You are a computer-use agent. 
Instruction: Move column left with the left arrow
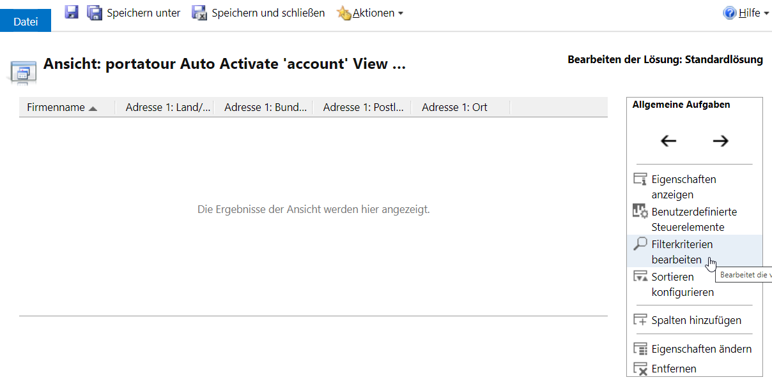pos(668,141)
